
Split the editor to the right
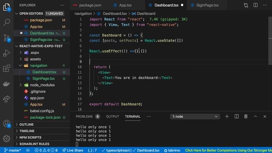[x=255, y=5]
